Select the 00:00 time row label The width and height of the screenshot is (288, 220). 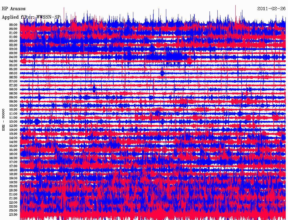(13, 25)
